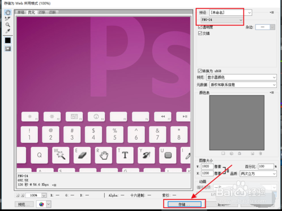Image resolution: width=282 pixels, height=211 pixels.
Task: Open the PNG-24 file format dropdown
Action: [221, 20]
